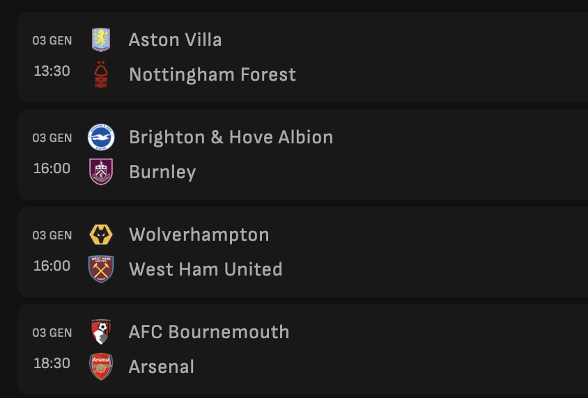Open the Nottingham Forest team link

tap(212, 74)
